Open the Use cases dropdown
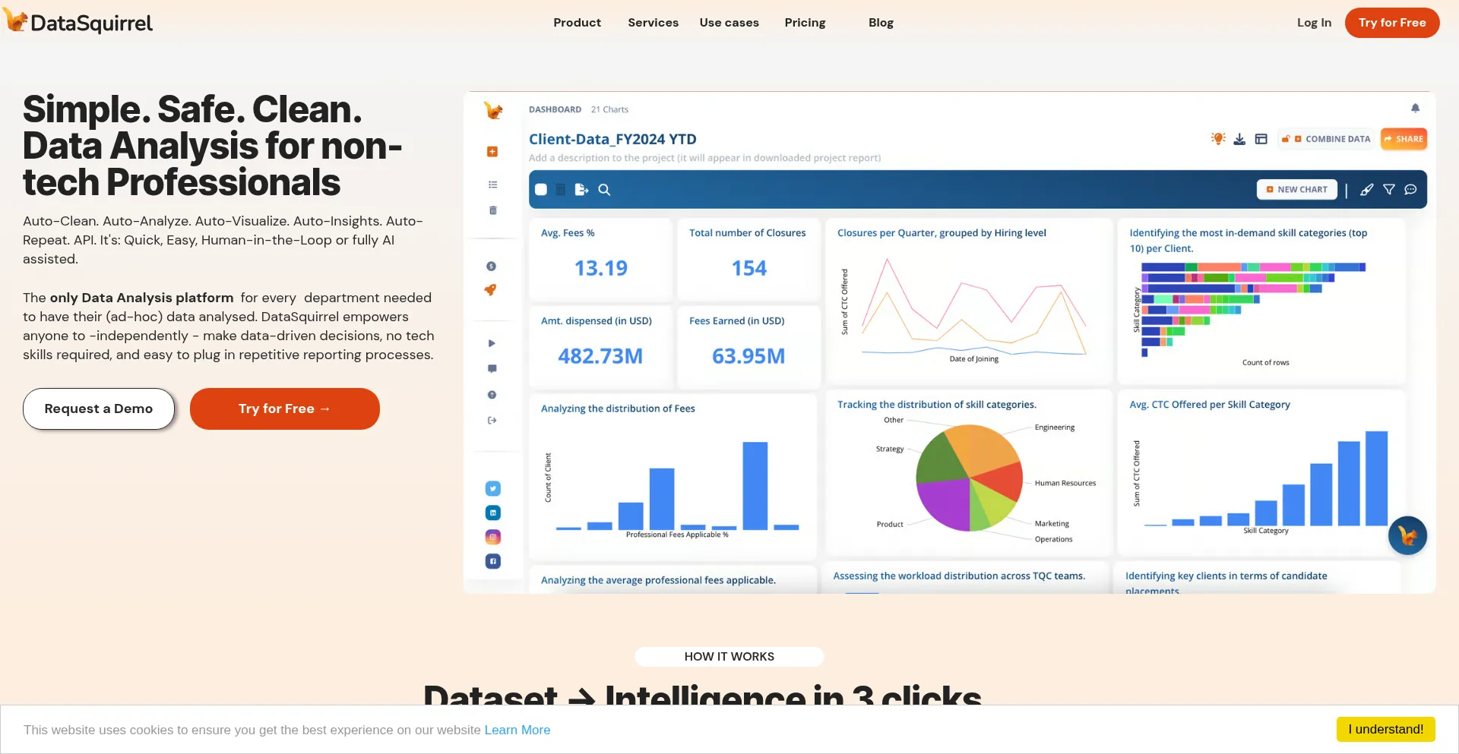This screenshot has height=754, width=1459. tap(729, 22)
